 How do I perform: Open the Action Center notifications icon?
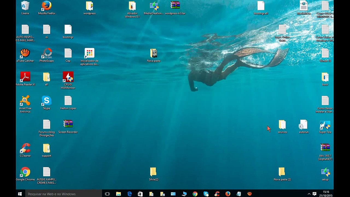(x=314, y=194)
